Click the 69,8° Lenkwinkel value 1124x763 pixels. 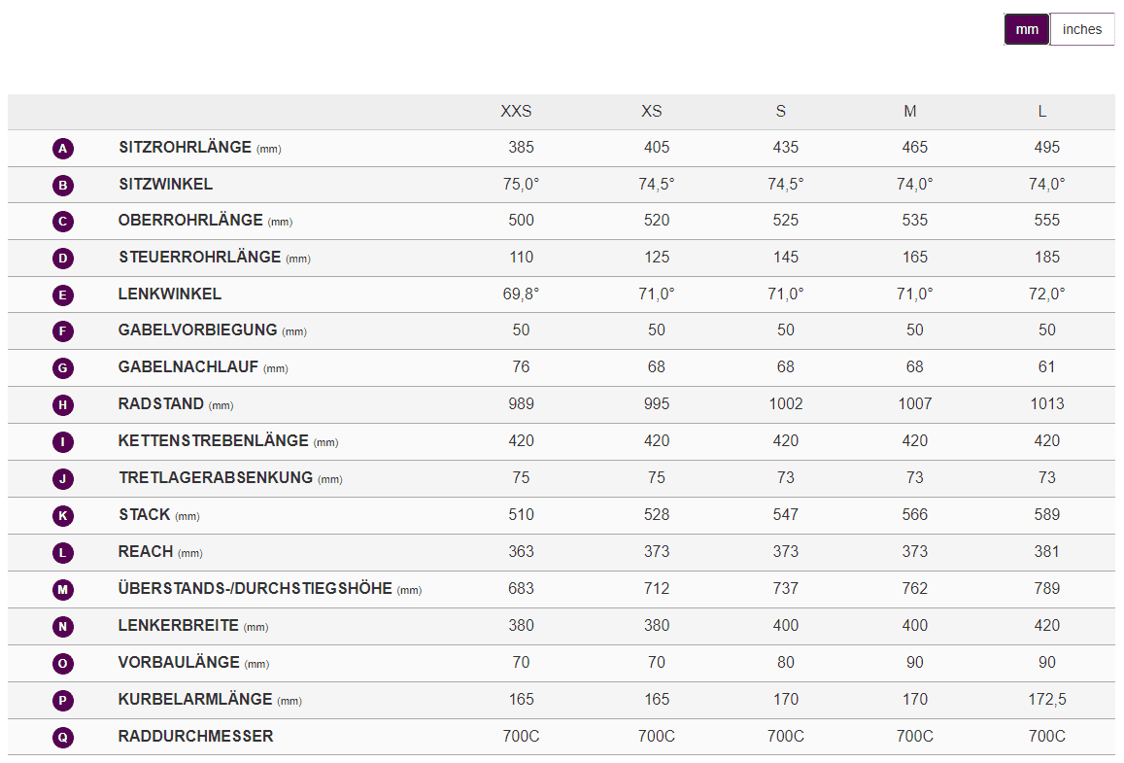click(x=521, y=294)
